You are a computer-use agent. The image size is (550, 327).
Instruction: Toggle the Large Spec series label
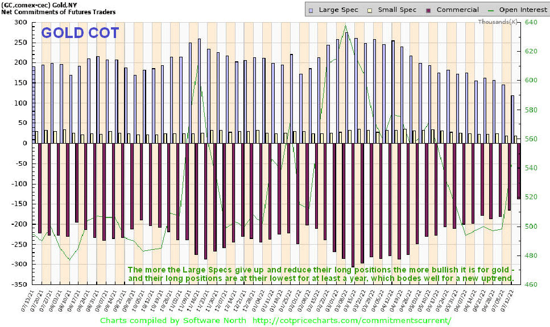[338, 10]
